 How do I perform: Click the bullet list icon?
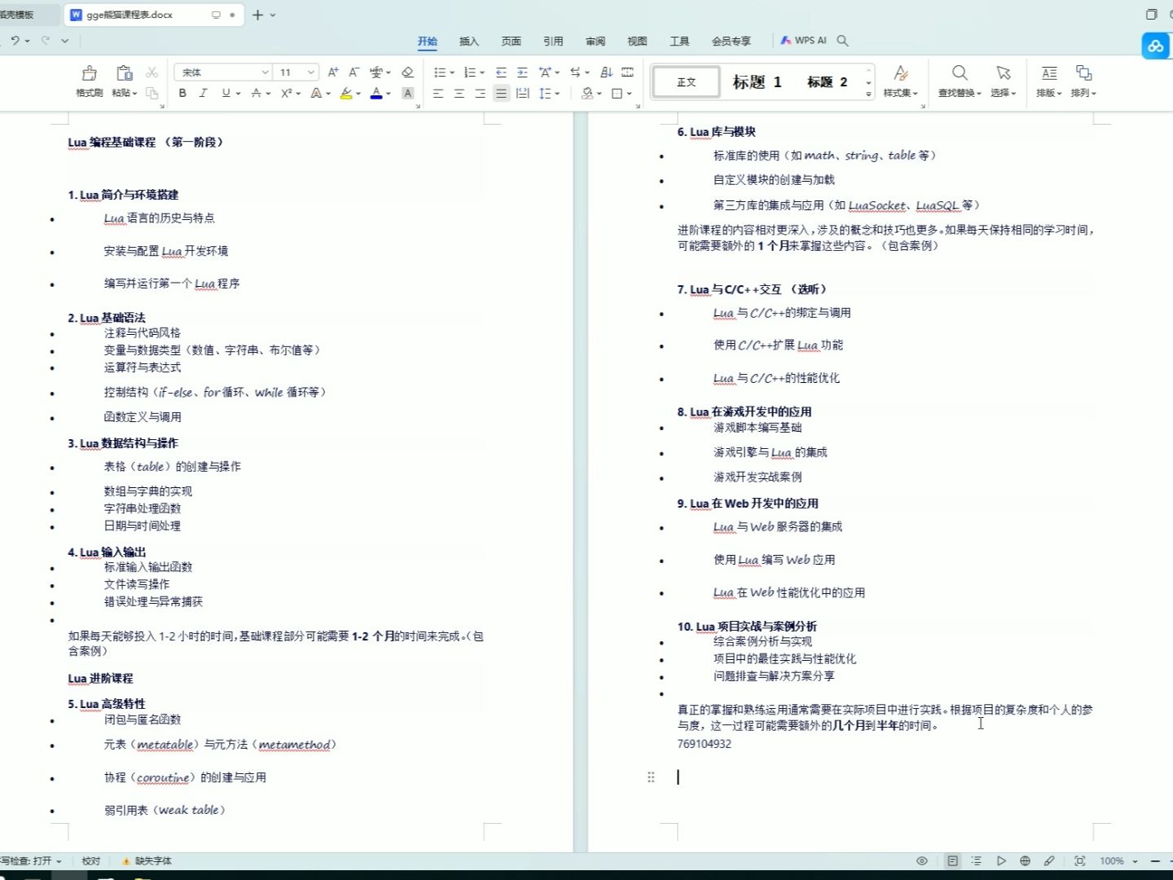440,73
